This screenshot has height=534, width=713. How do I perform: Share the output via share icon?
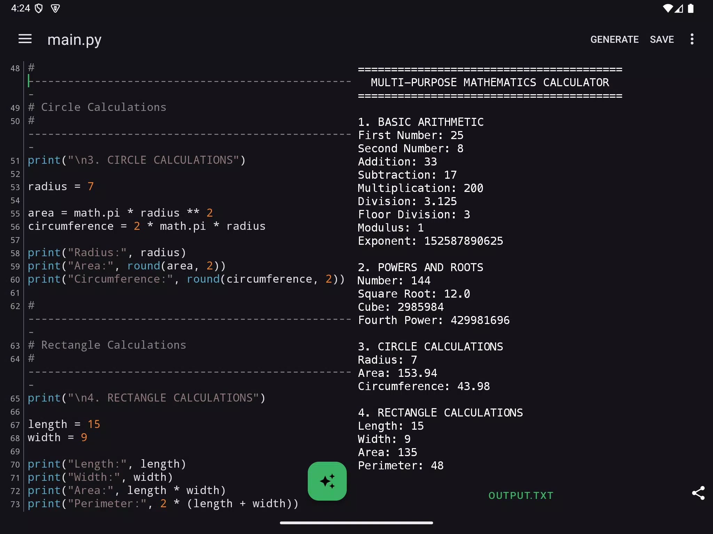click(x=698, y=493)
